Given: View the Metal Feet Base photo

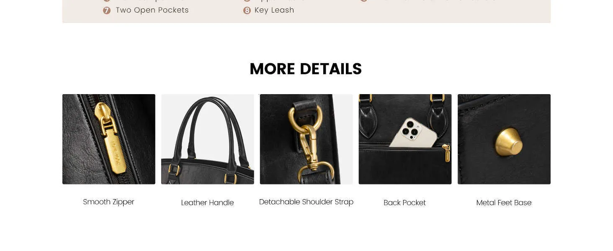Looking at the screenshot, I should pos(504,139).
